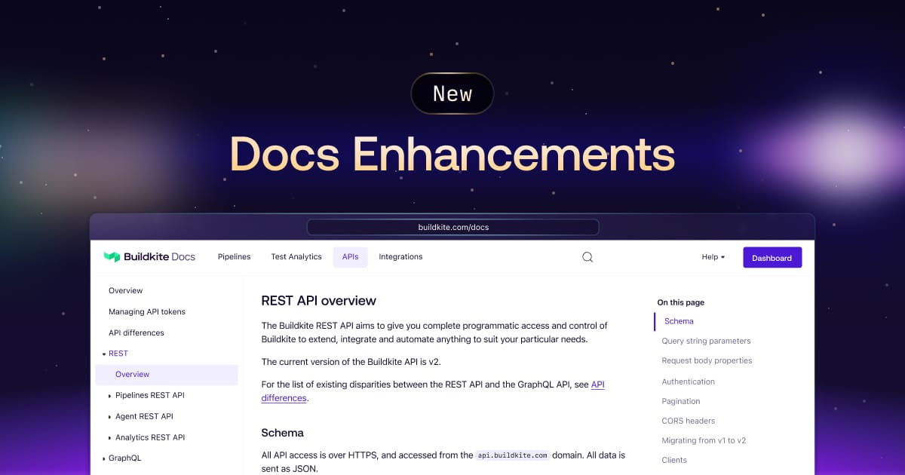Collapse the REST sidebar section
905x475 pixels.
(118, 353)
